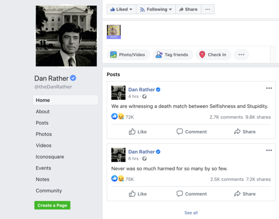Screen dimensions: 279x219
Task: Click the public globe icon on 6 hrs post
Action: pos(145,159)
